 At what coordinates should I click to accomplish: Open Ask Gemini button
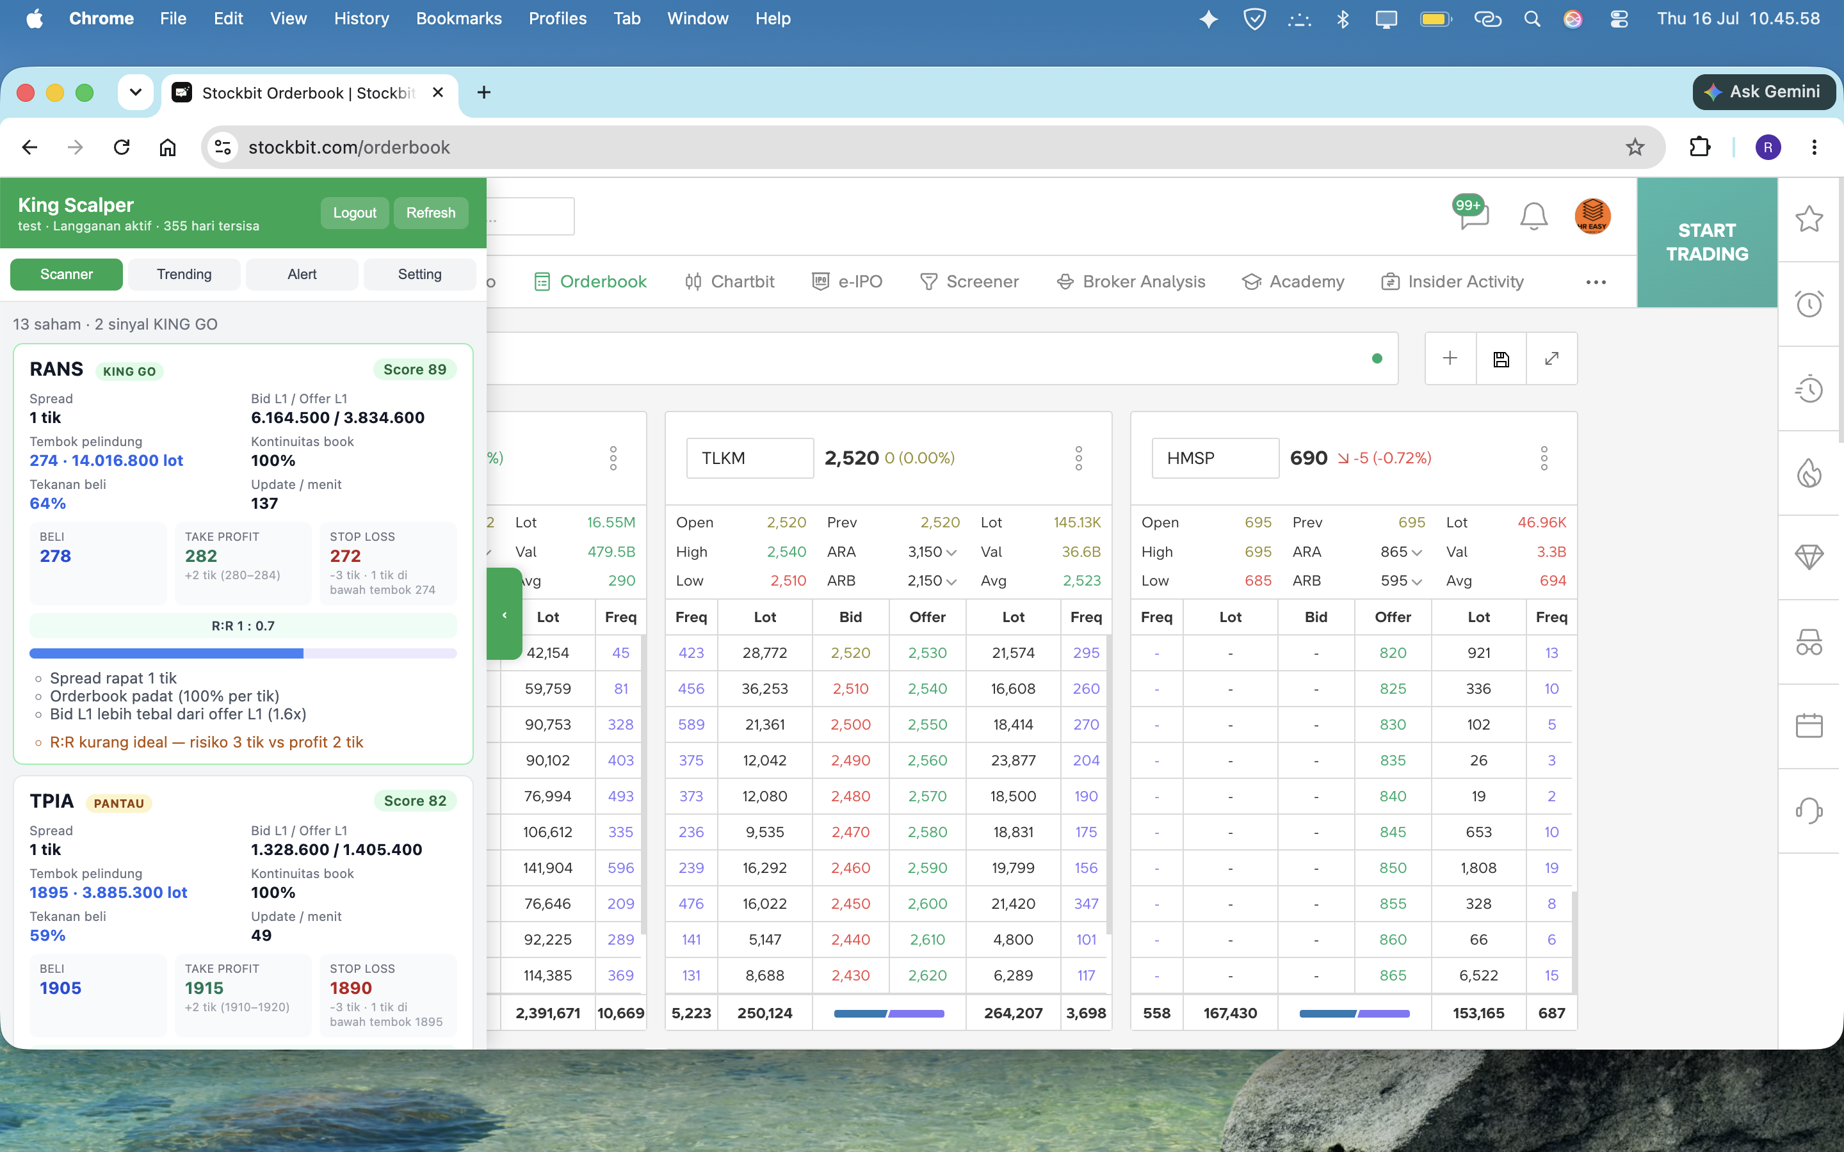pyautogui.click(x=1763, y=92)
